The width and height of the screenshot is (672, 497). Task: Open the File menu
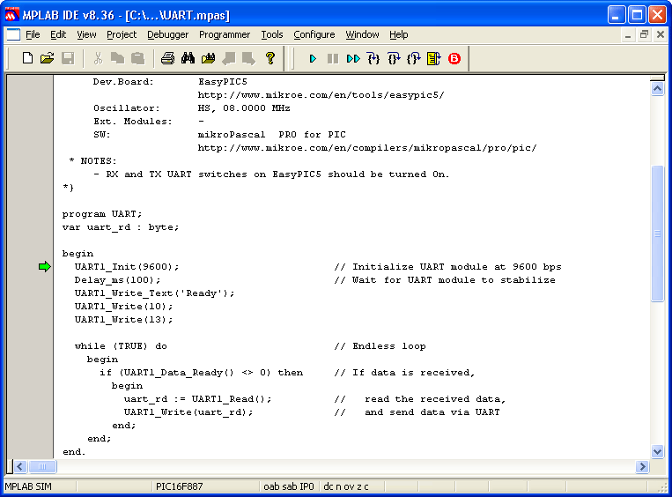(33, 34)
